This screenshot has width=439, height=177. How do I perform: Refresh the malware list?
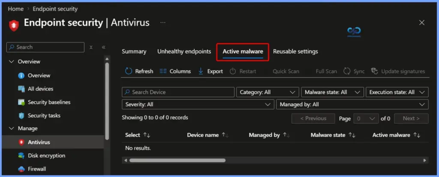coord(139,72)
